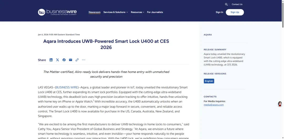Image resolution: width=284 pixels, height=139 pixels.
Task: Open the For Journalists page
Action: pyautogui.click(x=155, y=12)
